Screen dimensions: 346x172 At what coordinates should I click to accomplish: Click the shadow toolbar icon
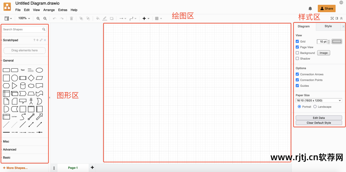(112, 19)
